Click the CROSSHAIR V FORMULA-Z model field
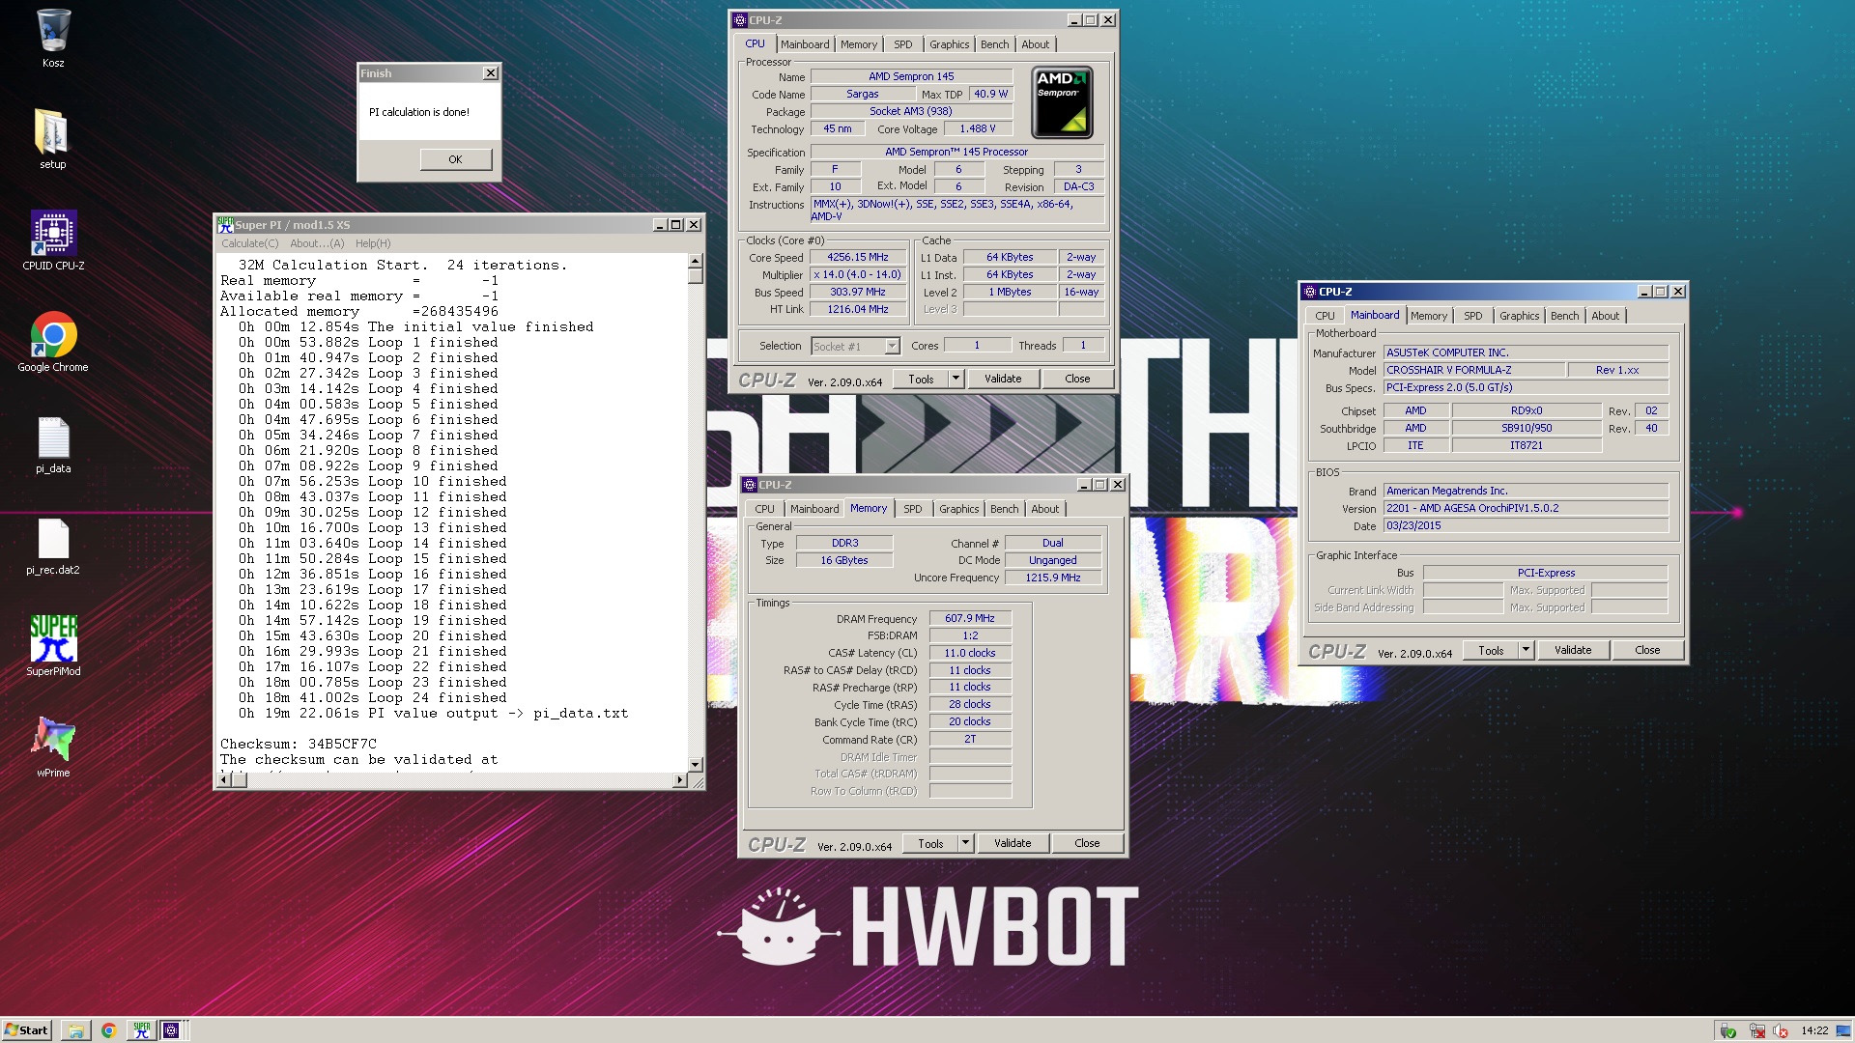The image size is (1855, 1043). (x=1472, y=370)
